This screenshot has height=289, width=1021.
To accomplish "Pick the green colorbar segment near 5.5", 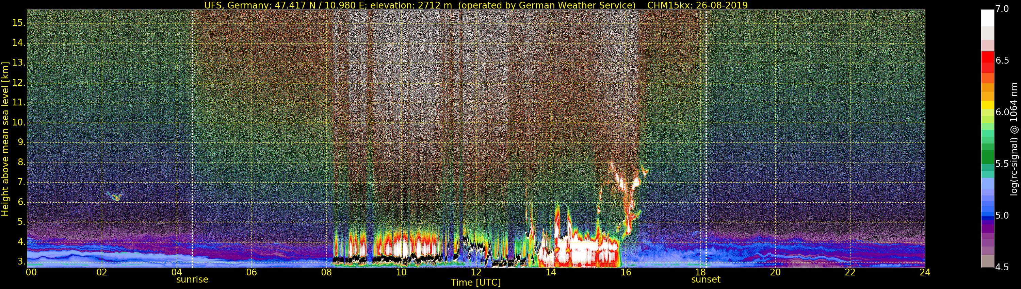I will click(x=987, y=158).
